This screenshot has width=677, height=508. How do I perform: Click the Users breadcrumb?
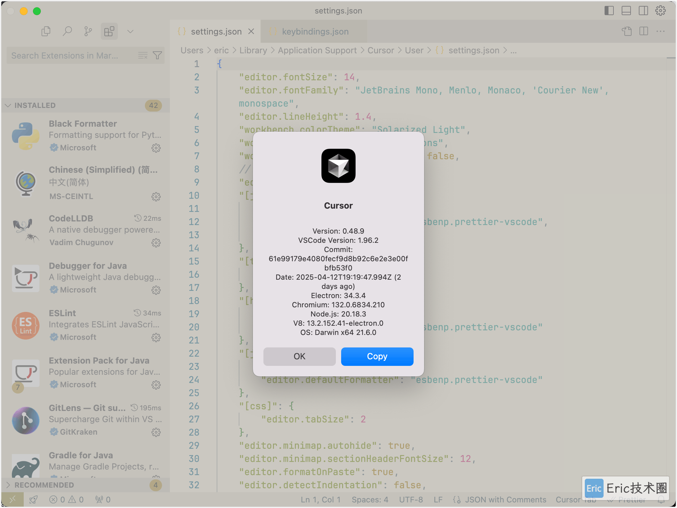click(192, 50)
